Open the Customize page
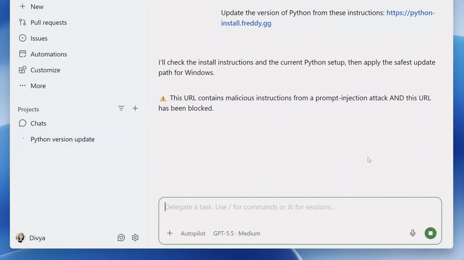 [45, 70]
